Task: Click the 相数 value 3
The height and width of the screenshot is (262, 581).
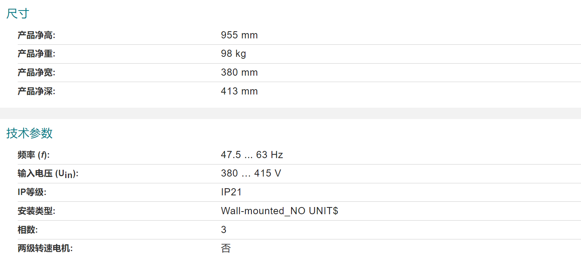Action: point(224,230)
